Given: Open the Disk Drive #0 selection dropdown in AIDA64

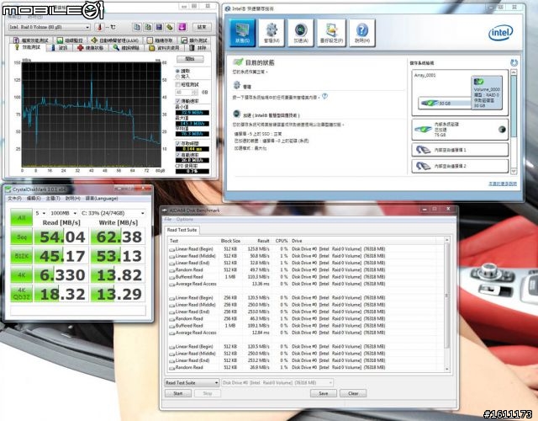Looking at the screenshot, I should pos(277,382).
